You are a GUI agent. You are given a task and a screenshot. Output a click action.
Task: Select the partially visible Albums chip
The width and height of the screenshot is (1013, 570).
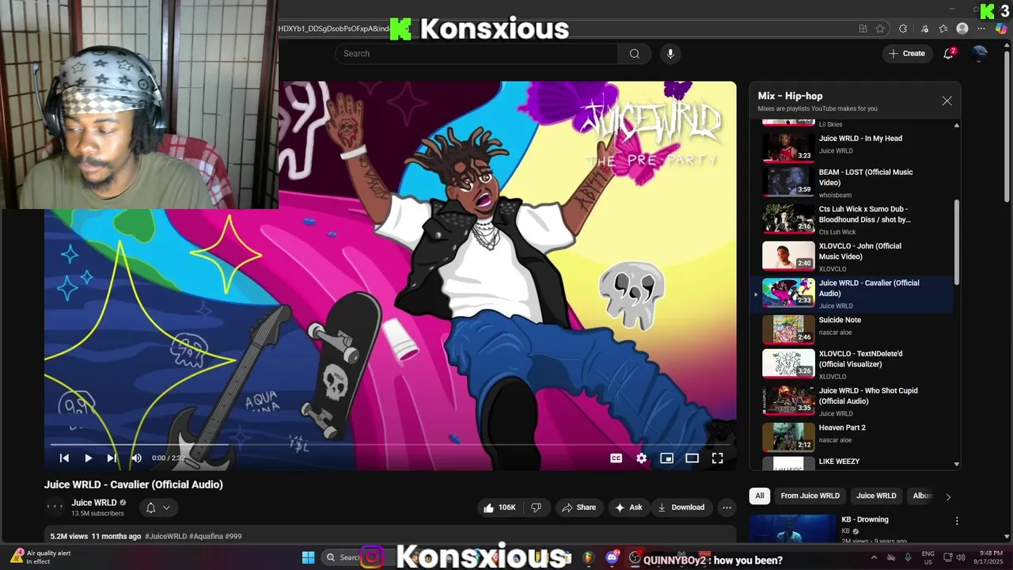[x=921, y=496]
